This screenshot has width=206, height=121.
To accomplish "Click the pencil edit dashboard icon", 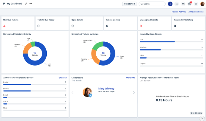I will [x=26, y=4].
